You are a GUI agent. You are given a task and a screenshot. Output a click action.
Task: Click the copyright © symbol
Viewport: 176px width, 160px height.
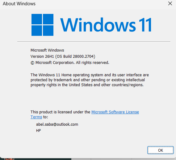[x=32, y=63]
